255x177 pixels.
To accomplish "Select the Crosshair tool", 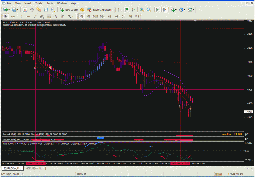I will tap(13, 16).
